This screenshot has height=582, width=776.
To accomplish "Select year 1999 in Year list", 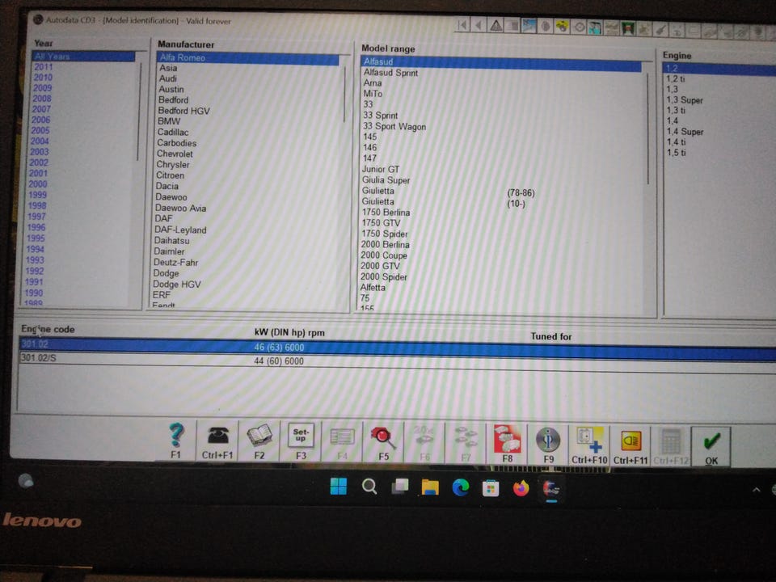I will coord(37,195).
